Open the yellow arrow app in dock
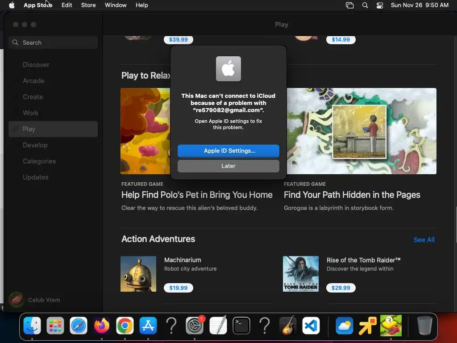This screenshot has width=457, height=343. [368, 326]
